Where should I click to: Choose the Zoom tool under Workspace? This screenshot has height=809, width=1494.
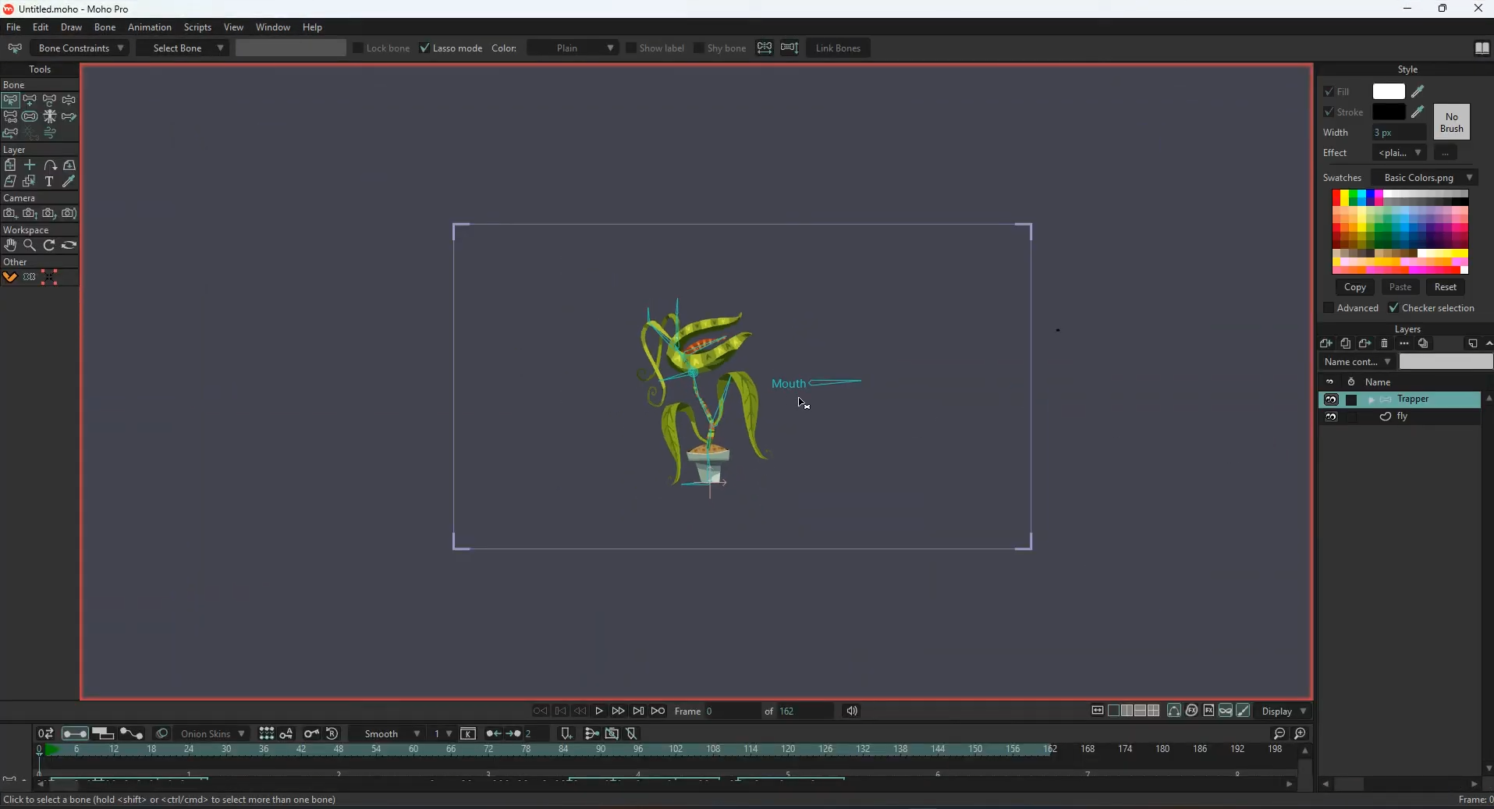(x=29, y=245)
